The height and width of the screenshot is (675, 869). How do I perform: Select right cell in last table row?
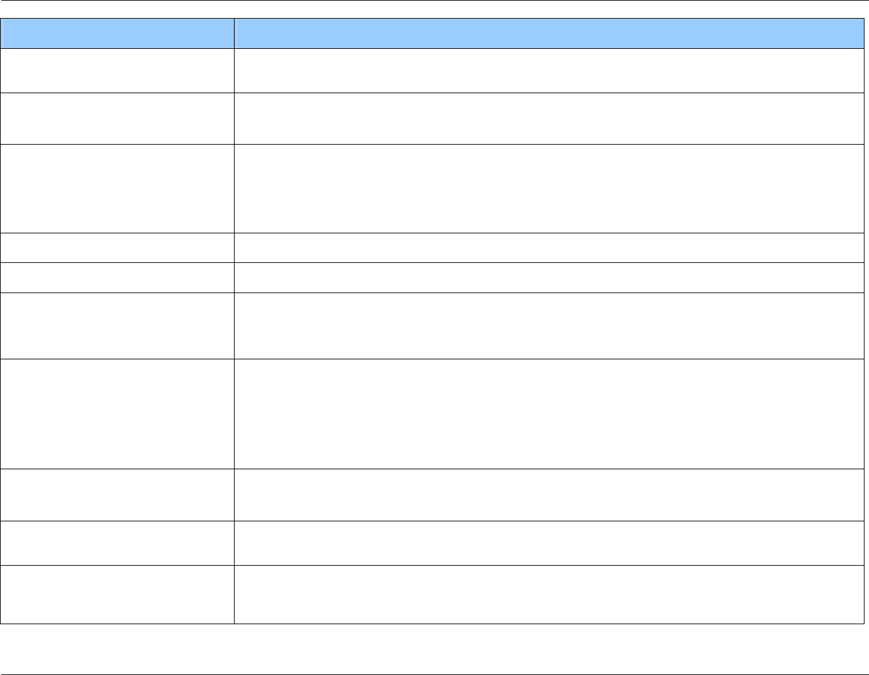pos(549,594)
